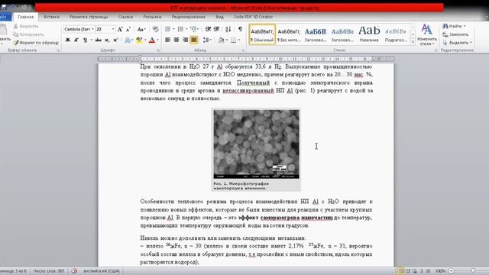Align text to the right
Screen dimensions: 489x275
click(x=185, y=40)
